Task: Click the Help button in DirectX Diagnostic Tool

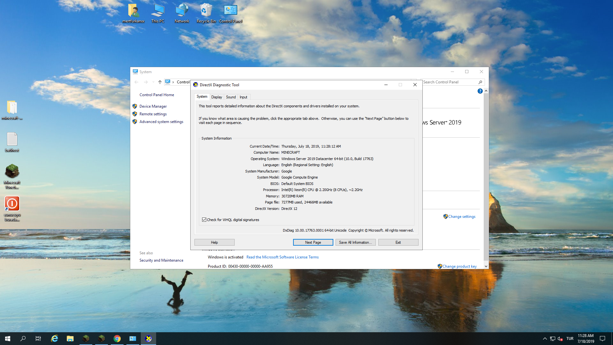Action: click(x=215, y=242)
